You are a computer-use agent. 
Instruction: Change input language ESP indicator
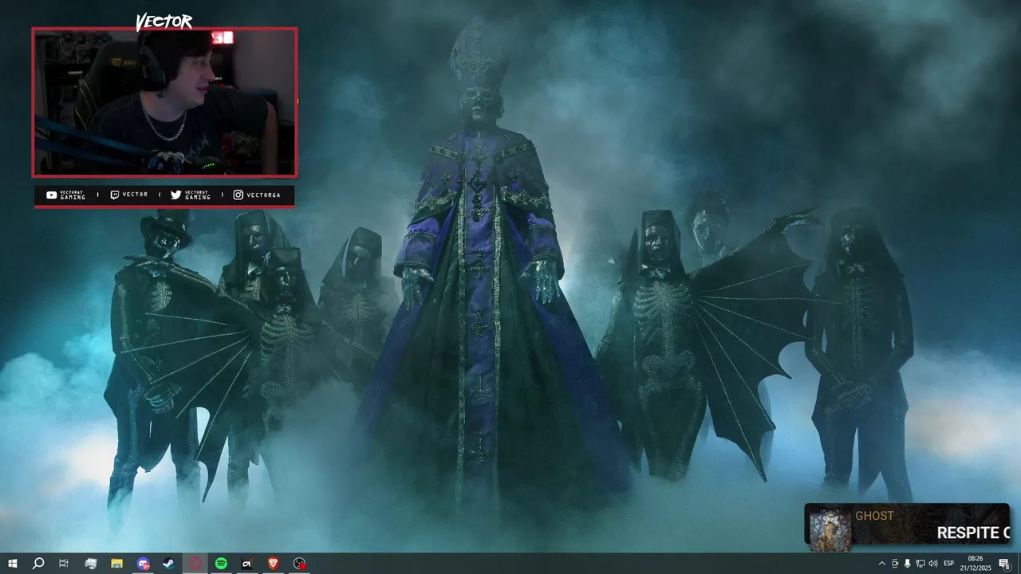tap(949, 564)
